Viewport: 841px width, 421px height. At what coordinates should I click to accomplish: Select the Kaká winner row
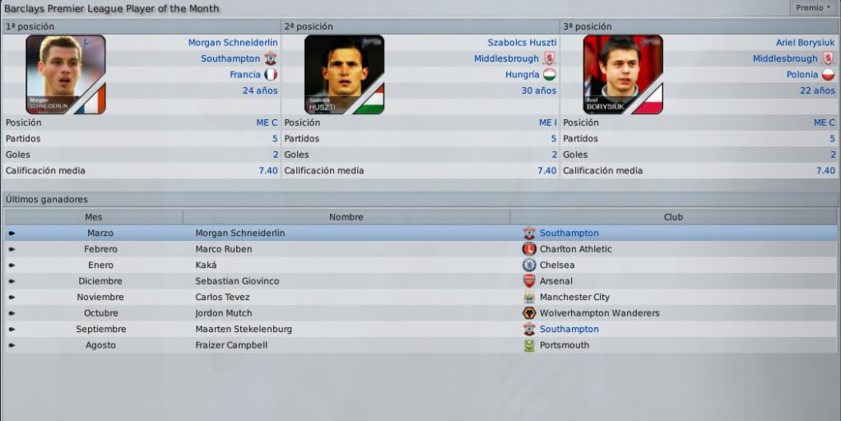pos(420,265)
